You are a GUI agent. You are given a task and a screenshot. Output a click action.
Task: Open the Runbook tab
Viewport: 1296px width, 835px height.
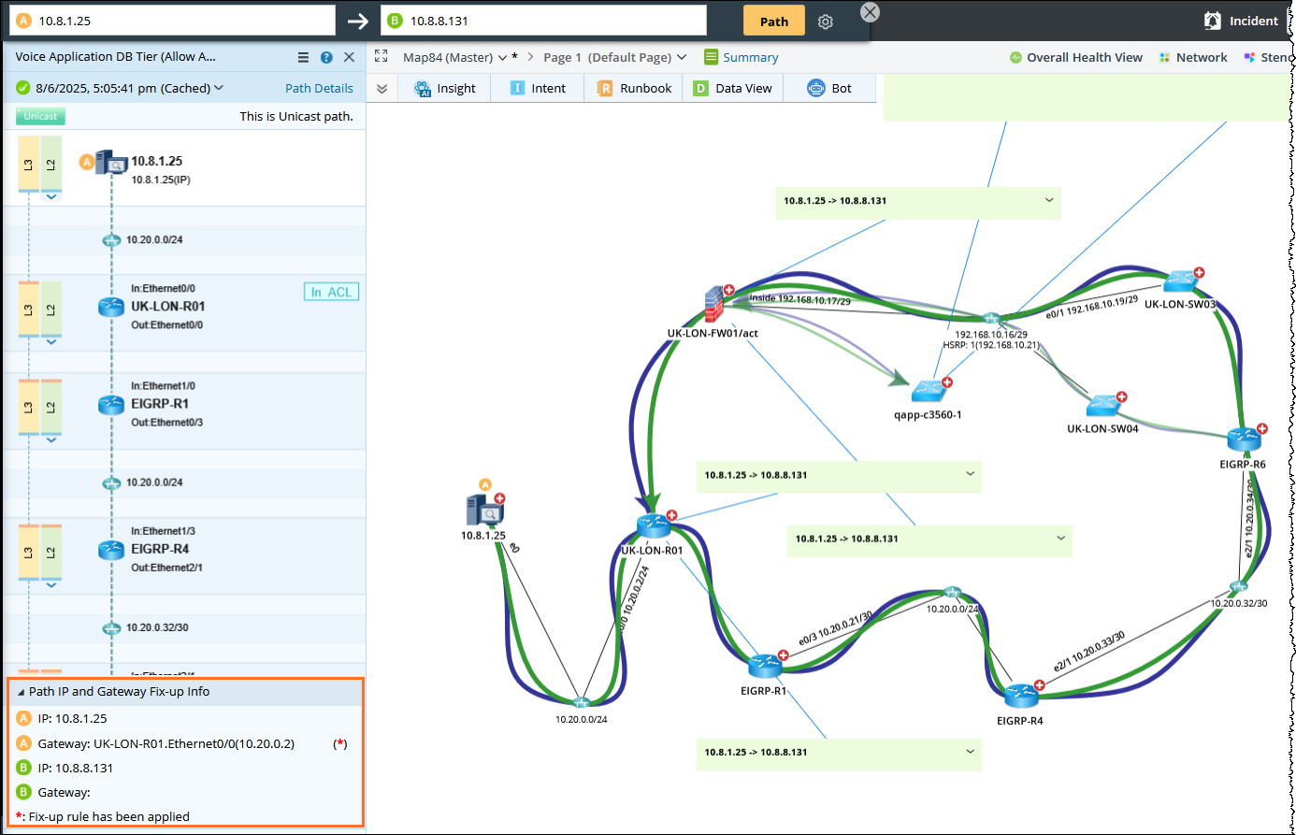634,88
